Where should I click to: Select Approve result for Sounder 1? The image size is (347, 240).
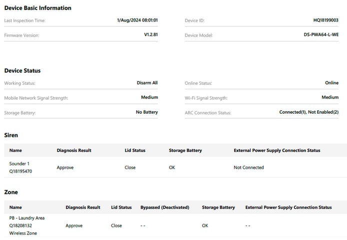point(65,168)
